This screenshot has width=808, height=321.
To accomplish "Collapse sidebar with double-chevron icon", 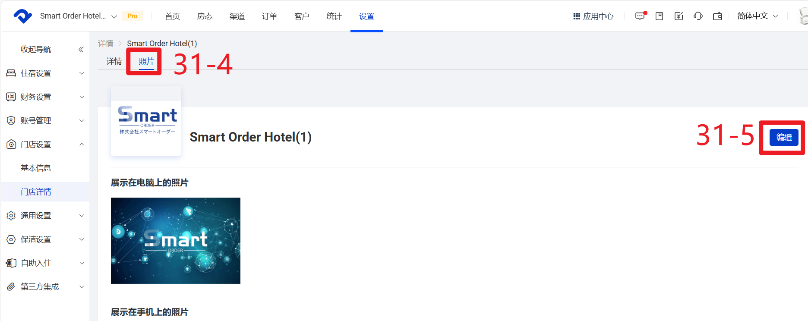I will 81,50.
